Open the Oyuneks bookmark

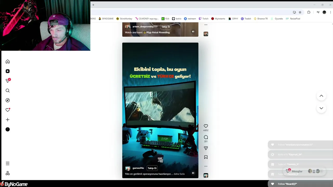[x=277, y=19]
